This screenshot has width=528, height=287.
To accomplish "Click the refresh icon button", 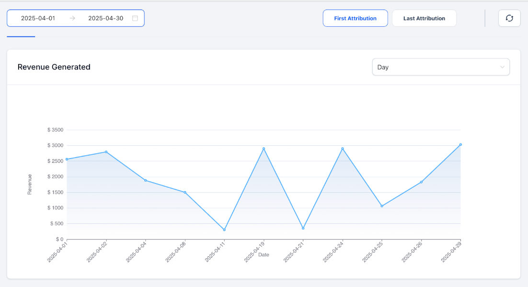I will tap(509, 18).
